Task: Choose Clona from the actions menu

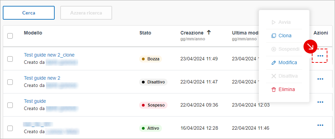Action: point(285,36)
